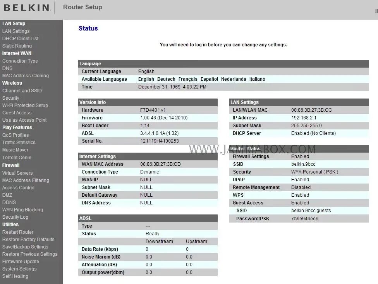Switch language to Italiano
The height and width of the screenshot is (284, 378).
257,79
